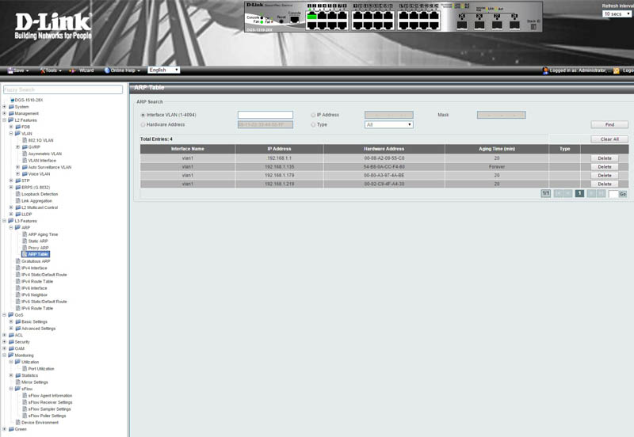
Task: Open the Type dropdown showing All
Action: point(388,125)
